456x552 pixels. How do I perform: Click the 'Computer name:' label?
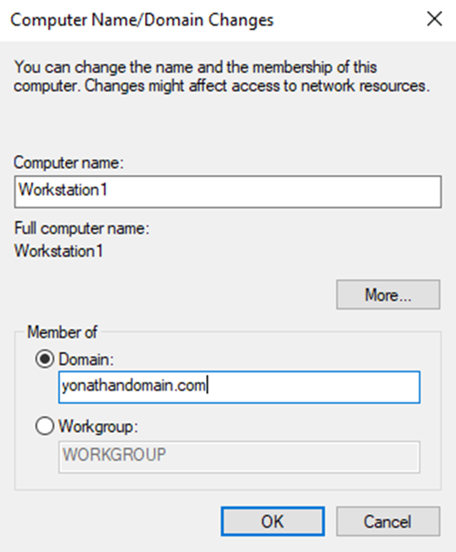tap(68, 162)
